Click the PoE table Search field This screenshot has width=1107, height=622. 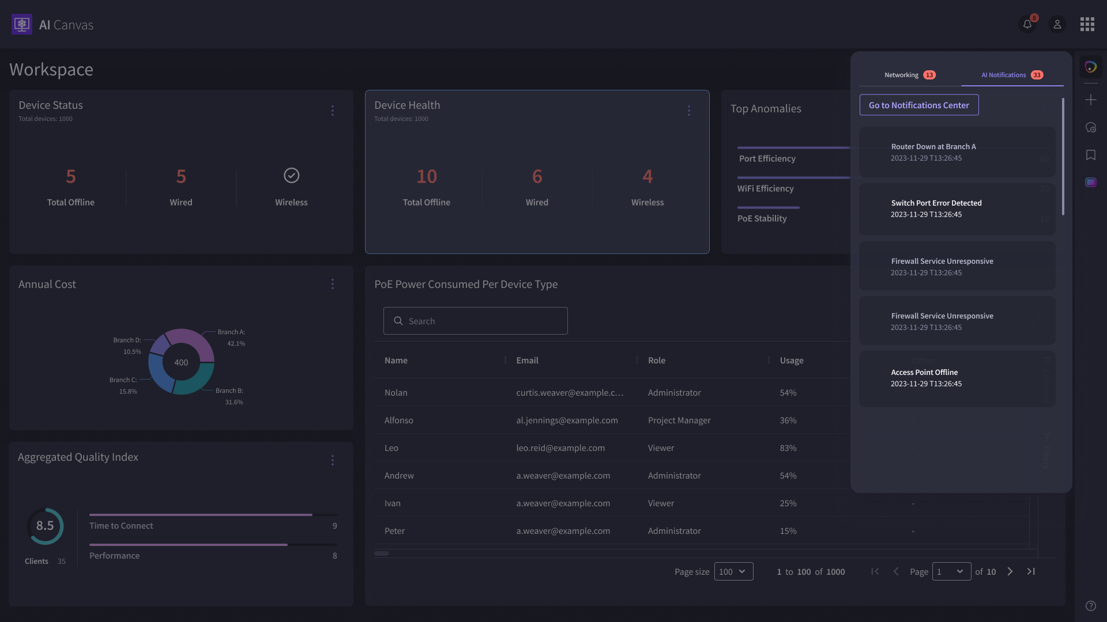476,321
